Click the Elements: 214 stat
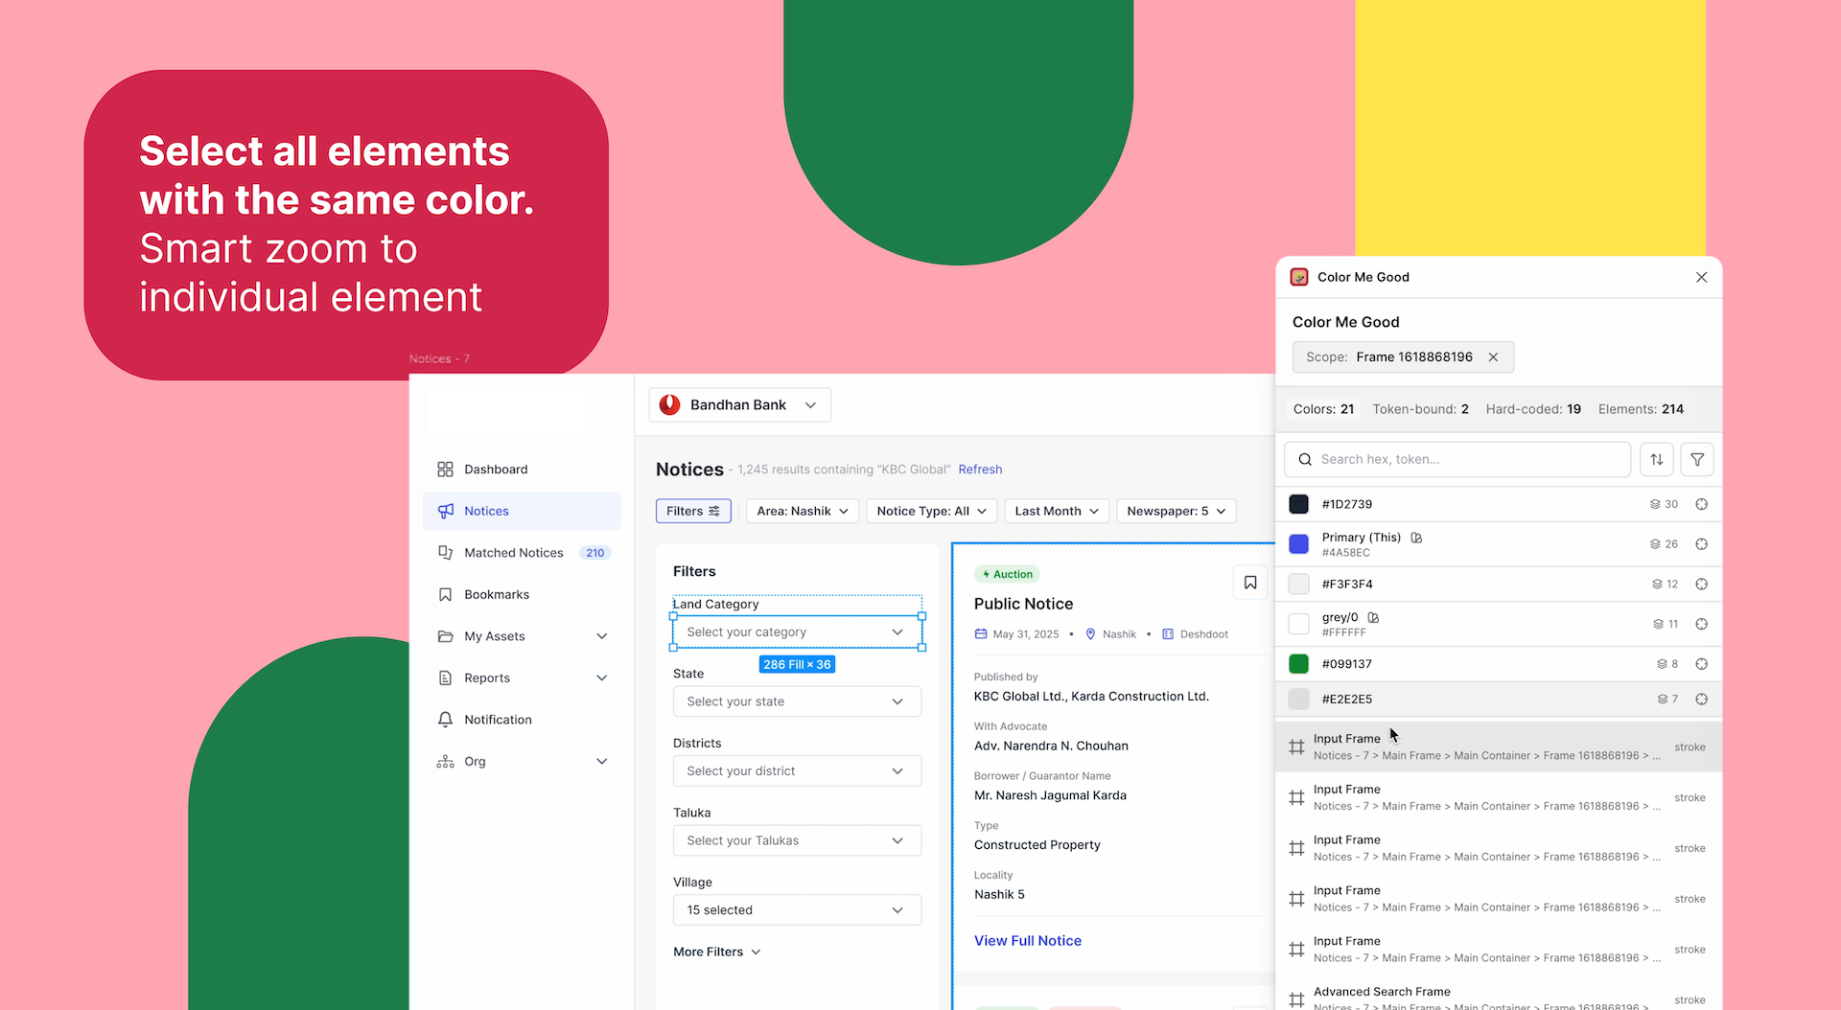The height and width of the screenshot is (1010, 1841). point(1641,409)
